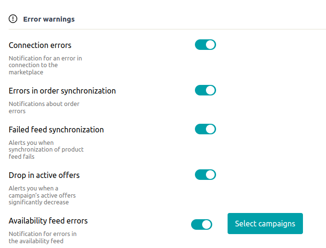Click the availability feed notification description
326x248 pixels.
pyautogui.click(x=42, y=237)
